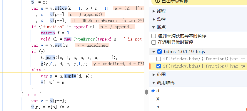The image size is (247, 111).
Task: Click the 'slice' method call in the code
Action: [61, 8]
